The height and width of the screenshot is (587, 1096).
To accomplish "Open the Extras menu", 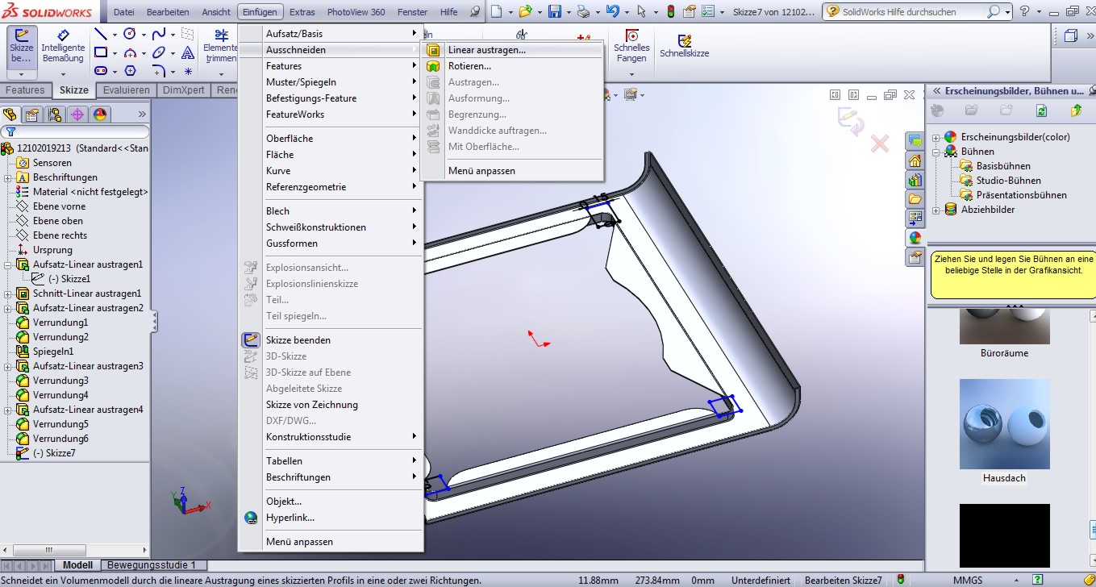I will [302, 12].
